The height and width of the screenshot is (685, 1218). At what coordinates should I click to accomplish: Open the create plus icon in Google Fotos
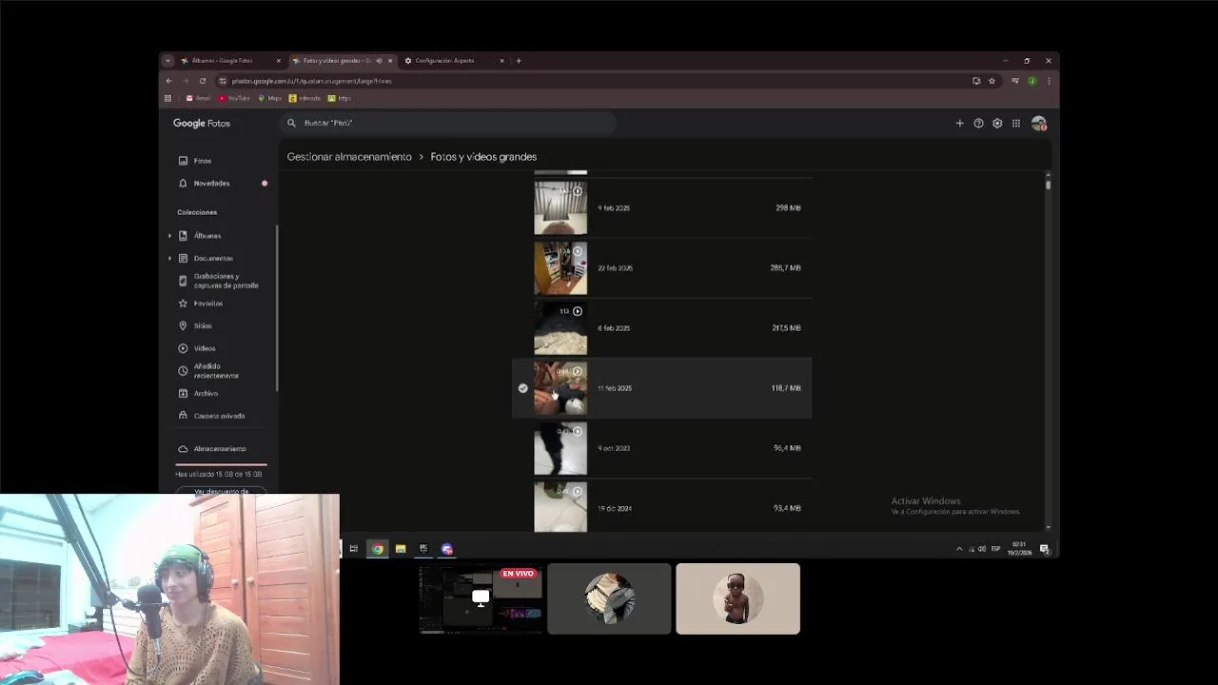coord(959,124)
